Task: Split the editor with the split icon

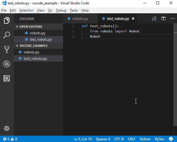Action: point(163,19)
